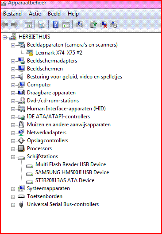Image resolution: width=162 pixels, height=234 pixels.
Task: Select Lexmark X74-X75 #2 device
Action: 59,53
